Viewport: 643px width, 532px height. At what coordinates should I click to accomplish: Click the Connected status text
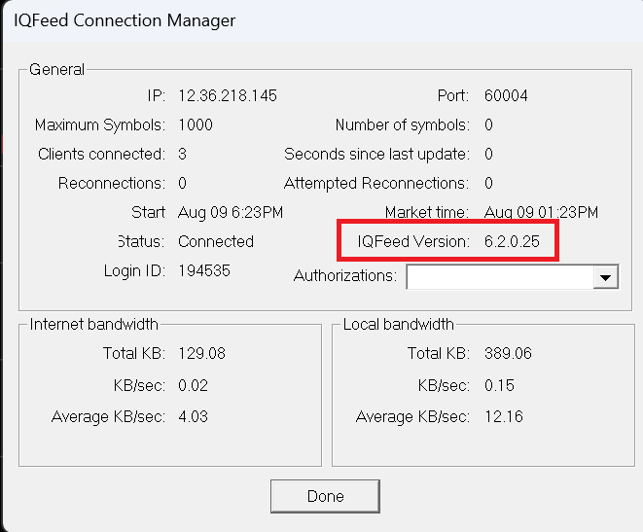[216, 241]
